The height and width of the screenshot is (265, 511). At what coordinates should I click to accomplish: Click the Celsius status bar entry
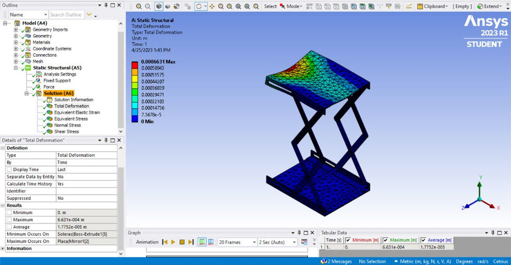coord(500,261)
